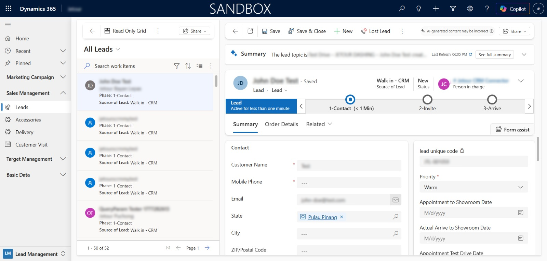Image resolution: width=547 pixels, height=261 pixels.
Task: Open the Related tab menu
Action: click(319, 124)
